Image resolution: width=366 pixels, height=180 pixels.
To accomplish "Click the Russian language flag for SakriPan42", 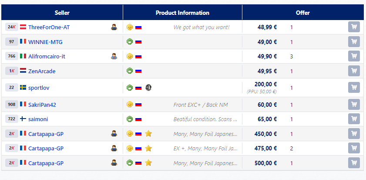I will pyautogui.click(x=138, y=105).
